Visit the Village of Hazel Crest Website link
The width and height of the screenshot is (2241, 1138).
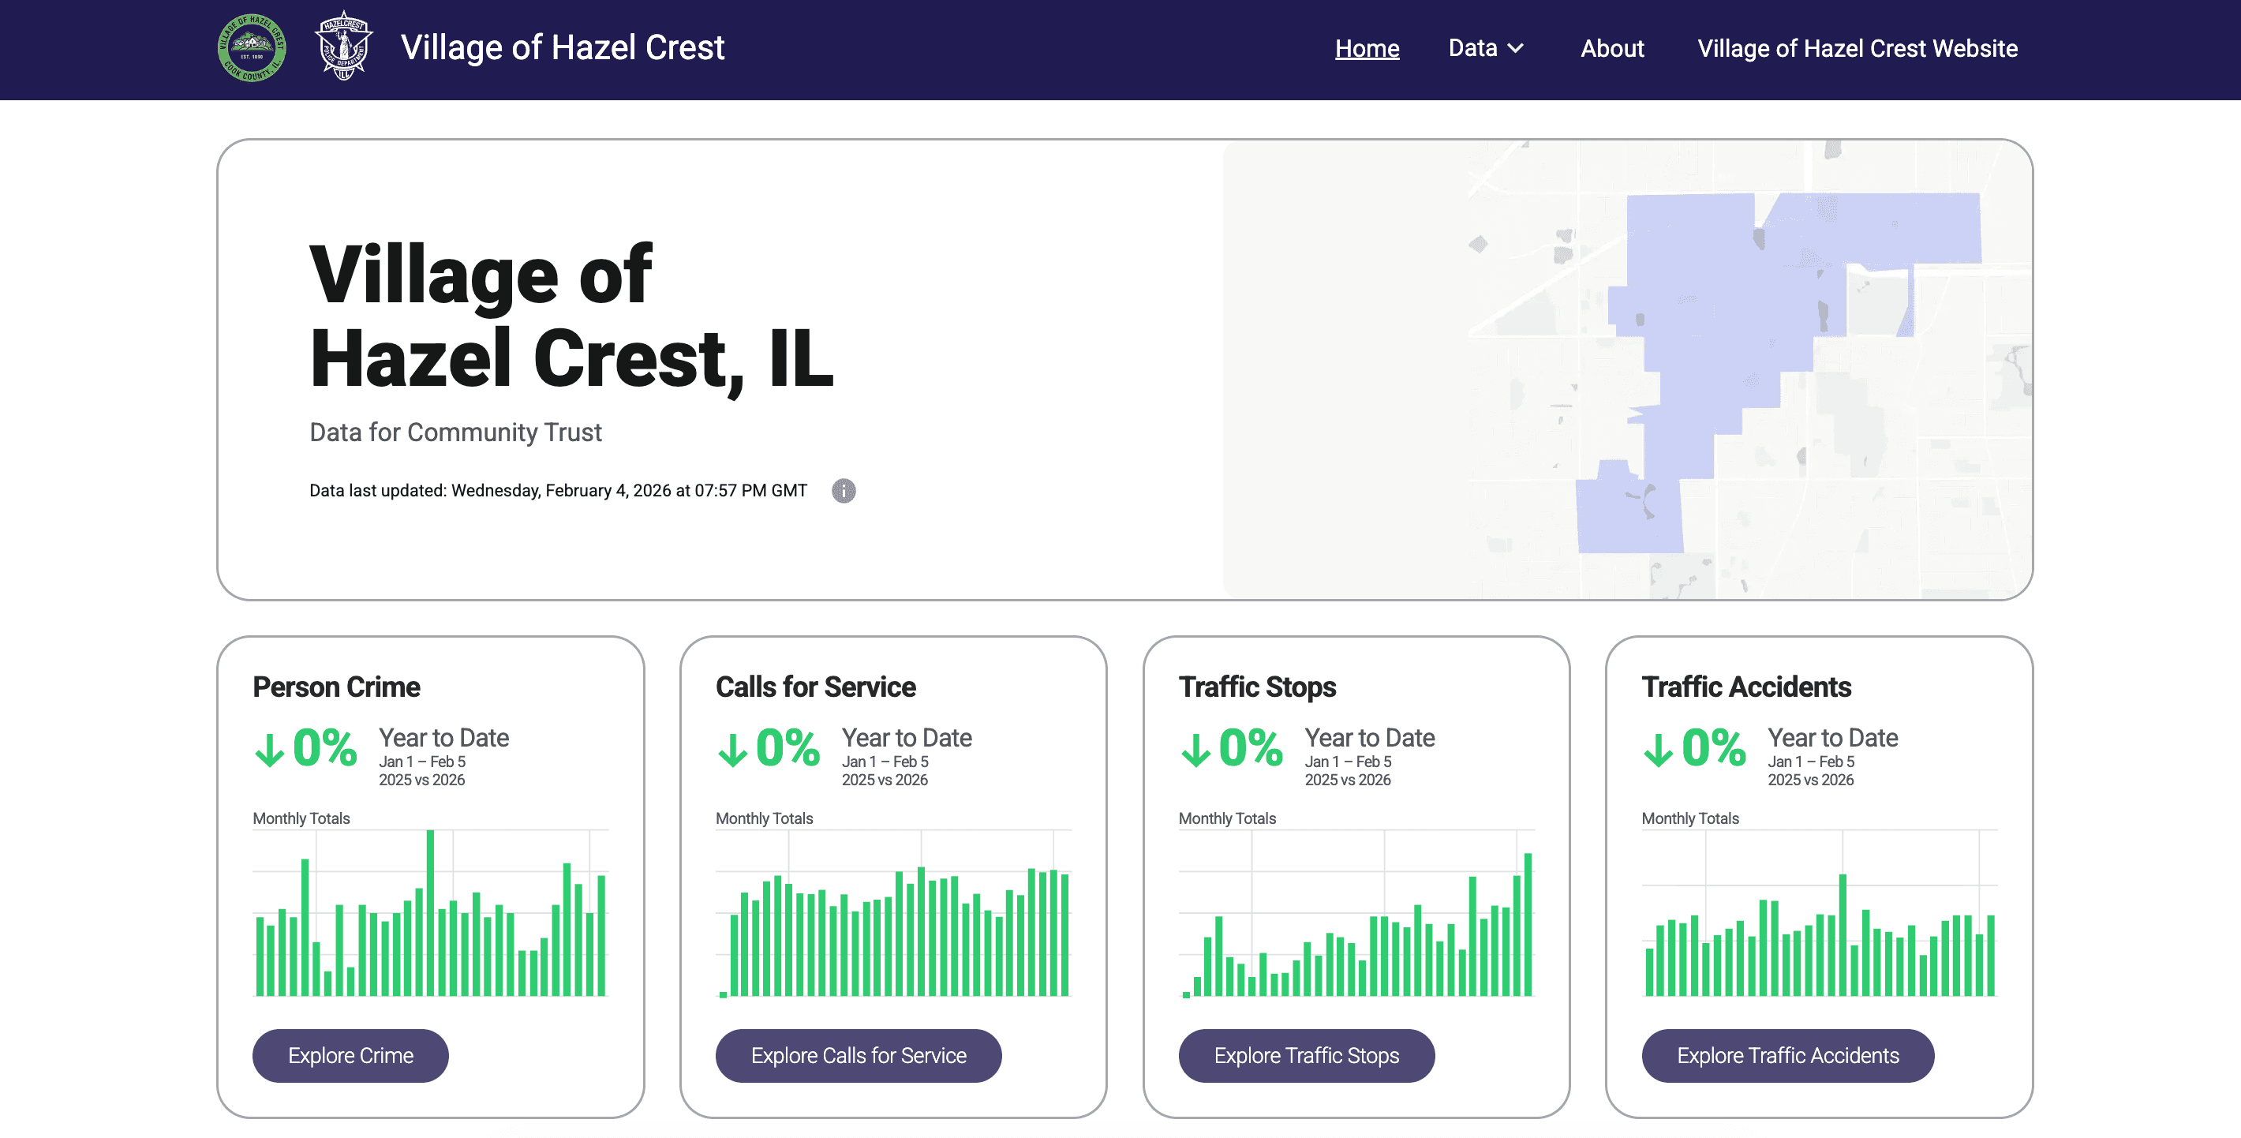[1857, 49]
